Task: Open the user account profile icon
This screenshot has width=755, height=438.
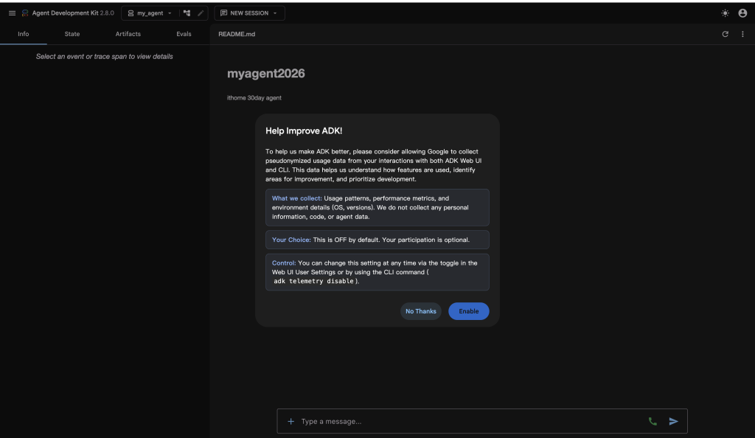Action: coord(742,13)
